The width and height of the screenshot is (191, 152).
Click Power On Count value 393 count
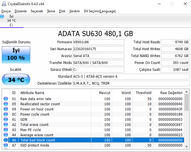click(x=175, y=63)
